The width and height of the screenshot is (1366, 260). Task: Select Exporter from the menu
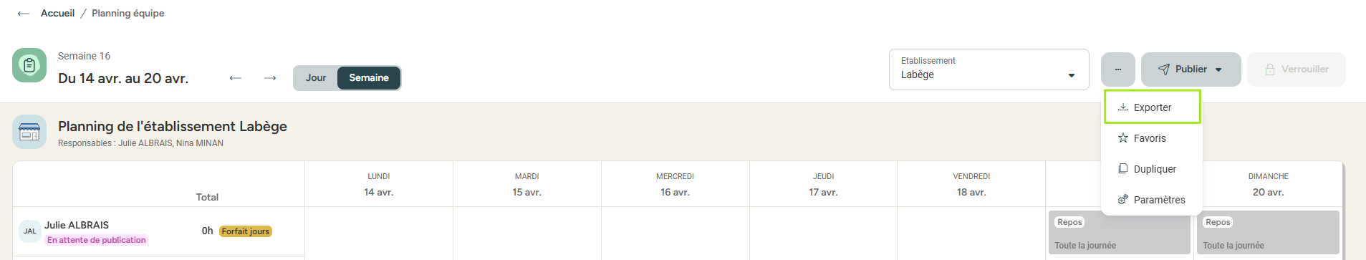pyautogui.click(x=1153, y=107)
